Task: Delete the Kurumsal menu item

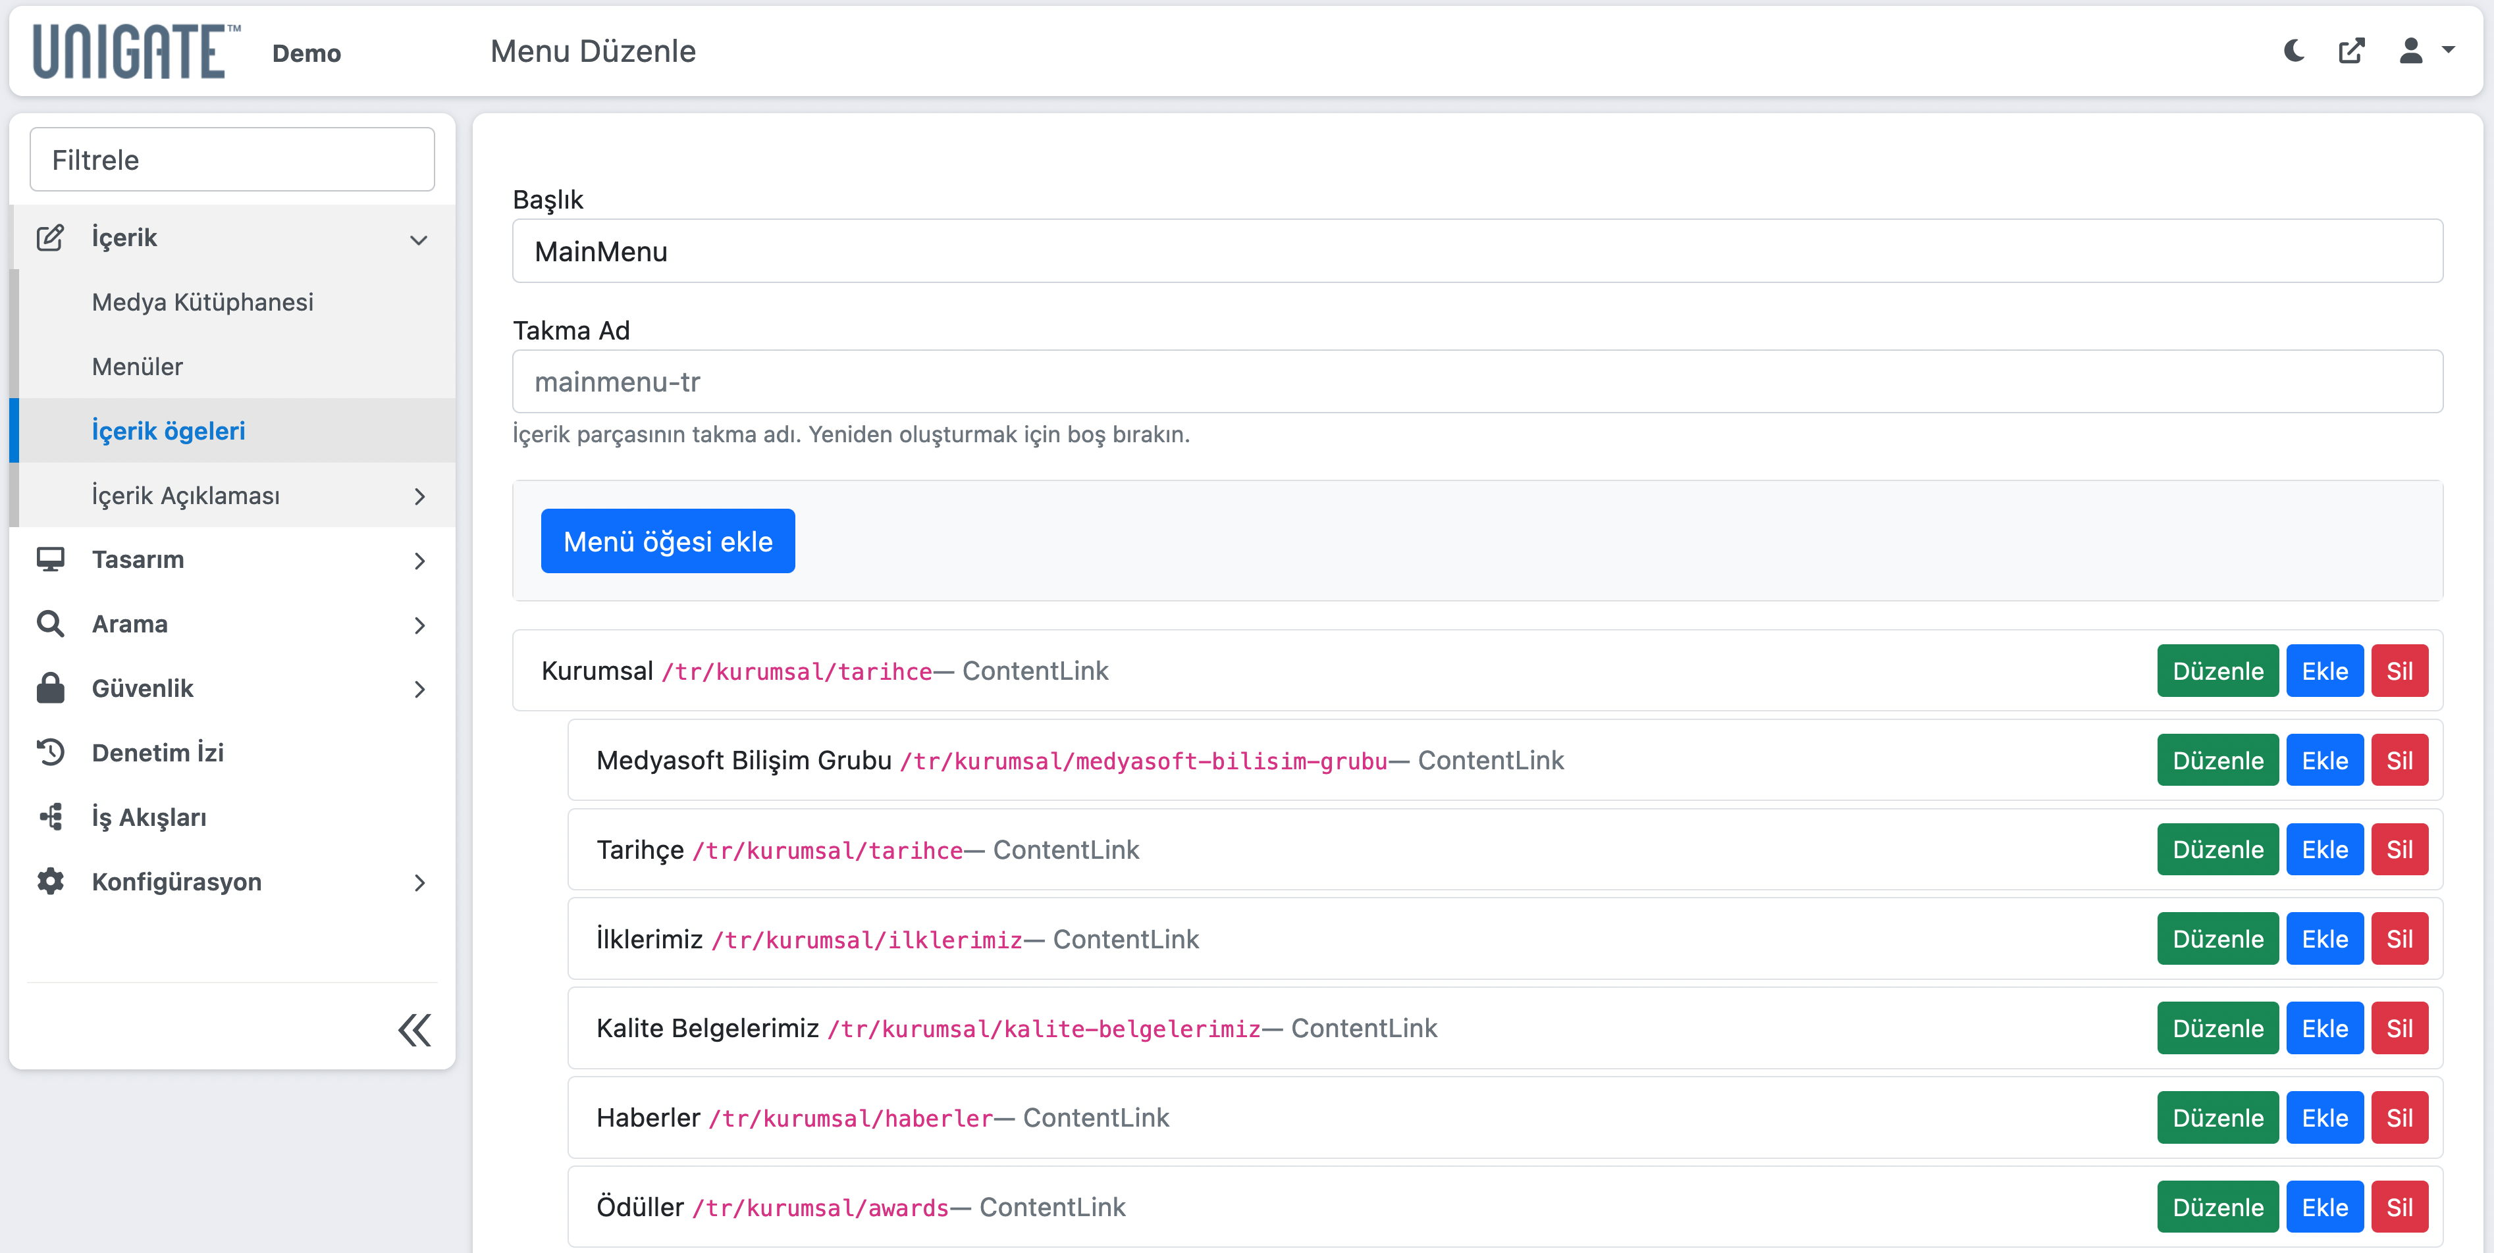Action: [x=2399, y=671]
